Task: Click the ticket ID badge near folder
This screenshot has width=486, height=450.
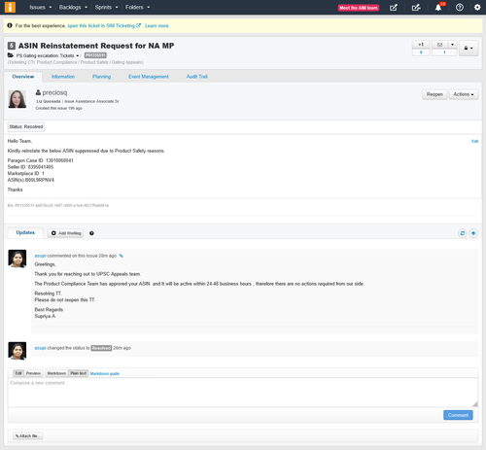Action: tap(95, 55)
